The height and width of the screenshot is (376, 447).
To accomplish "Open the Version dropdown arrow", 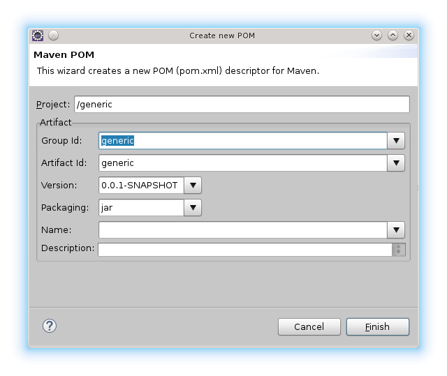I will pyautogui.click(x=193, y=186).
